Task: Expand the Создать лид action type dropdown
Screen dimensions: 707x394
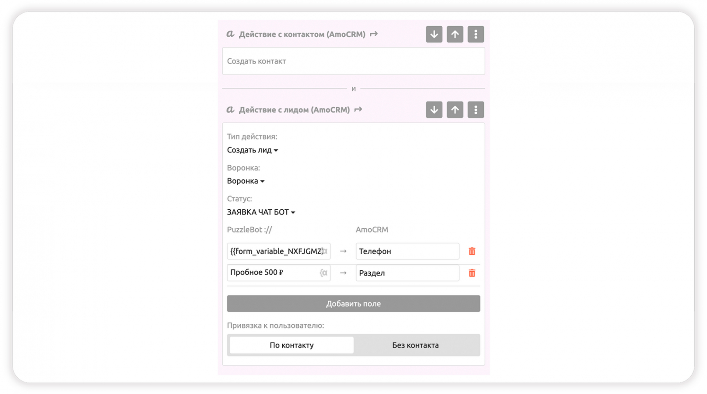Action: pos(252,150)
